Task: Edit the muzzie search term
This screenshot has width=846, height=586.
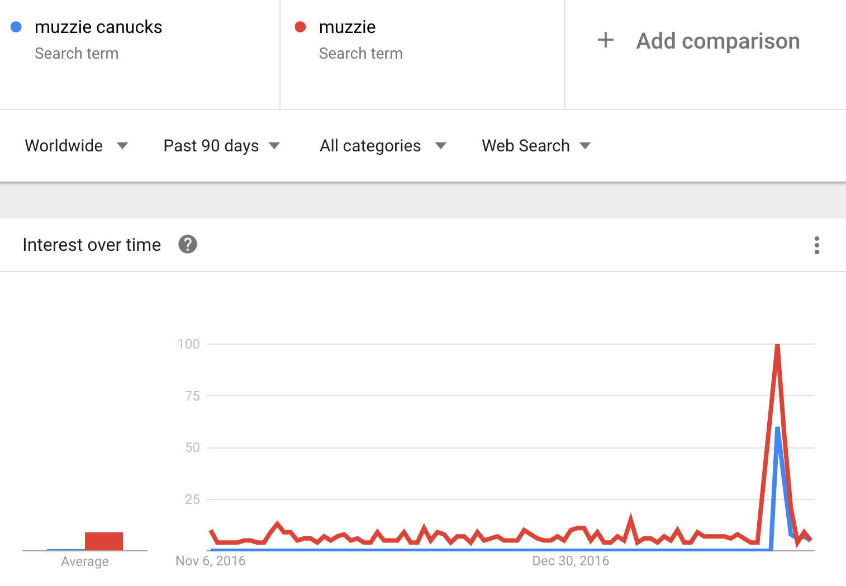Action: tap(347, 27)
